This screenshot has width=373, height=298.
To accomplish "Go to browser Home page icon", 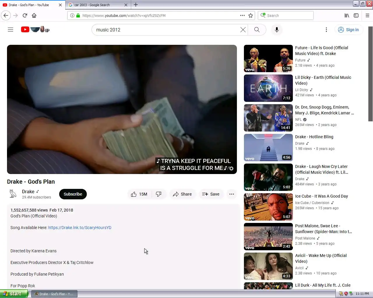I will click(x=34, y=15).
